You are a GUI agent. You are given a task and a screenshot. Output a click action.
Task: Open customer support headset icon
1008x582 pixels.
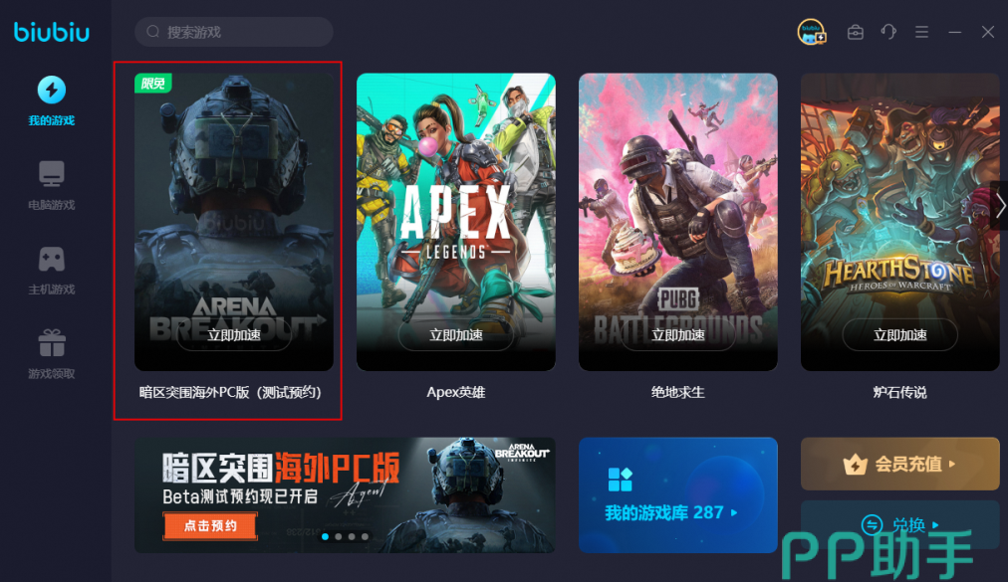(888, 32)
